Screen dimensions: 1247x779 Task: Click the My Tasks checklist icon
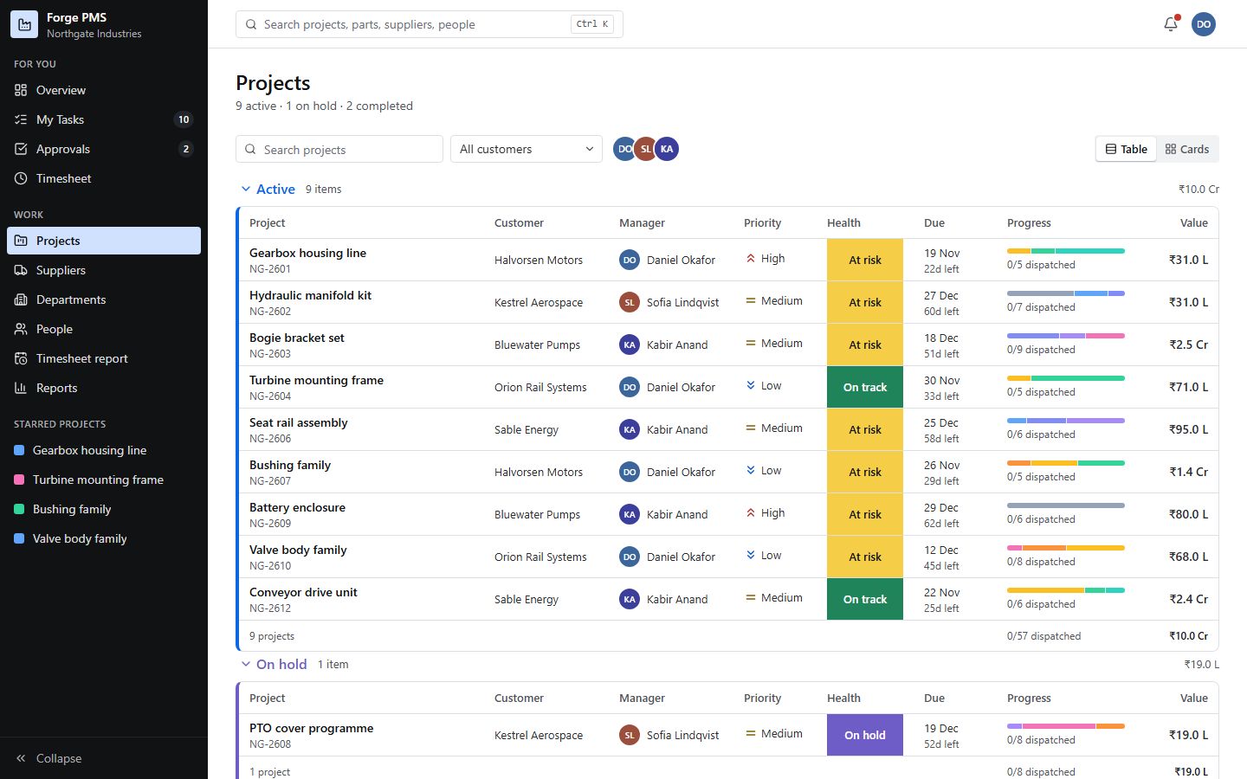(x=21, y=119)
